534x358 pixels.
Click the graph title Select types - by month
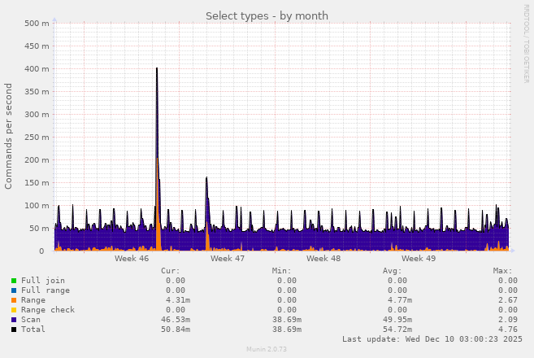[267, 15]
